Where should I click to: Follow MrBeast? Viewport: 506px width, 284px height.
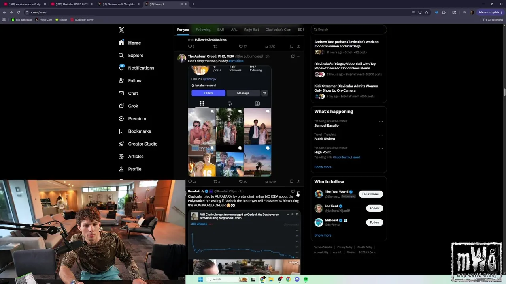[375, 222]
